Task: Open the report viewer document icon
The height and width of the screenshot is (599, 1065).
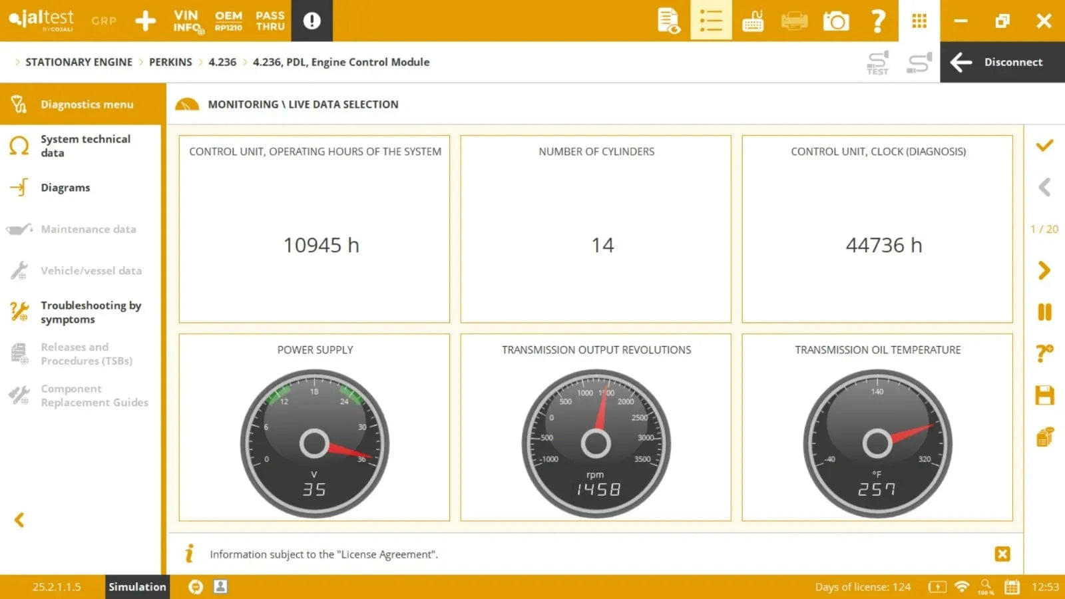Action: tap(668, 21)
